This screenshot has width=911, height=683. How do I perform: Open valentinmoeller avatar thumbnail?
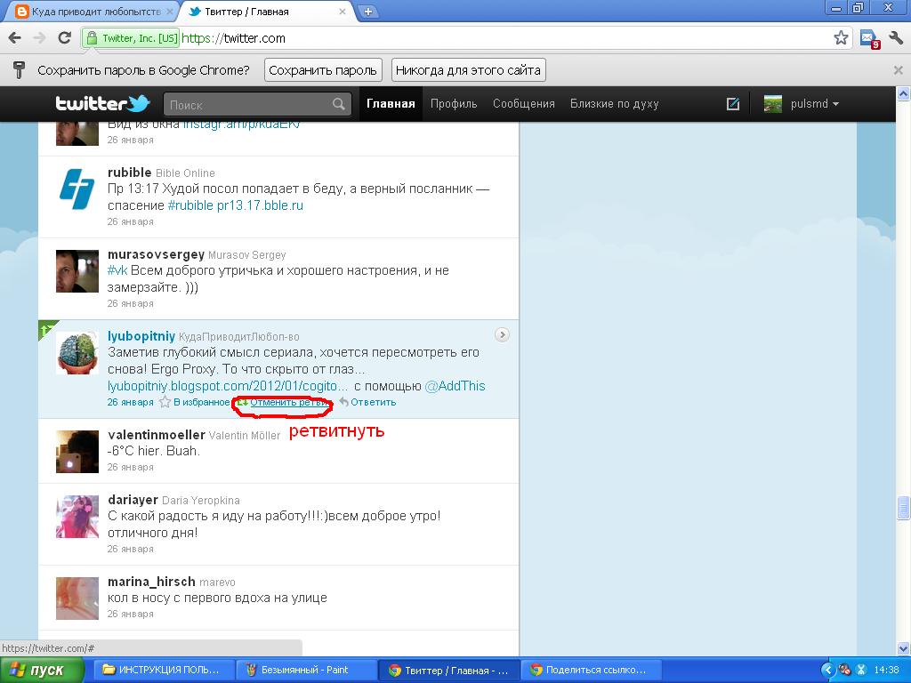pos(77,451)
